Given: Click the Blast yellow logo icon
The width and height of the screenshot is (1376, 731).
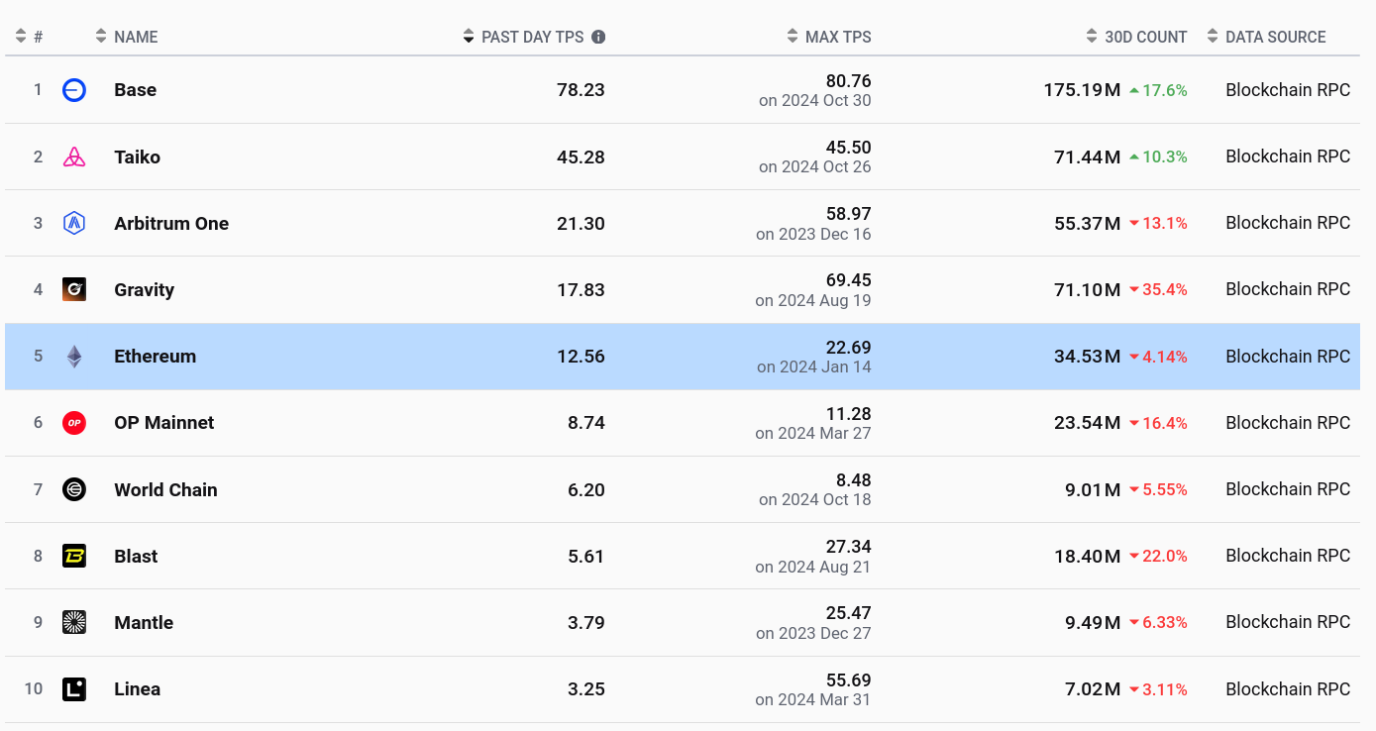Looking at the screenshot, I should coord(74,556).
